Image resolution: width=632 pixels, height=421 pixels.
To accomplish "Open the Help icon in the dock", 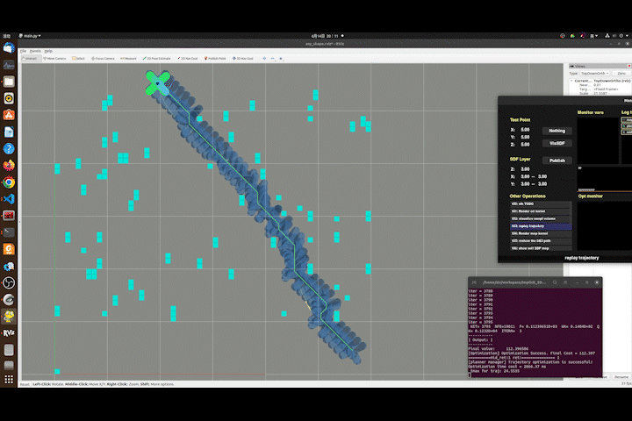I will point(9,148).
